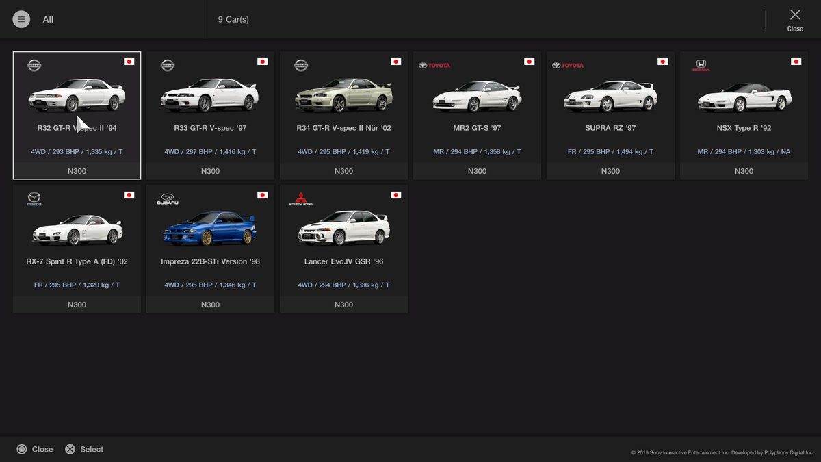This screenshot has height=462, width=821.
Task: Click the Nissan logo on R32 GT-R card
Action: click(34, 65)
